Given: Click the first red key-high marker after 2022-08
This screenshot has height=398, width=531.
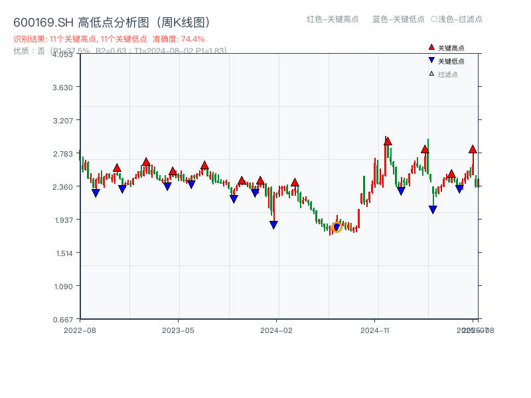Looking at the screenshot, I should pos(117,168).
